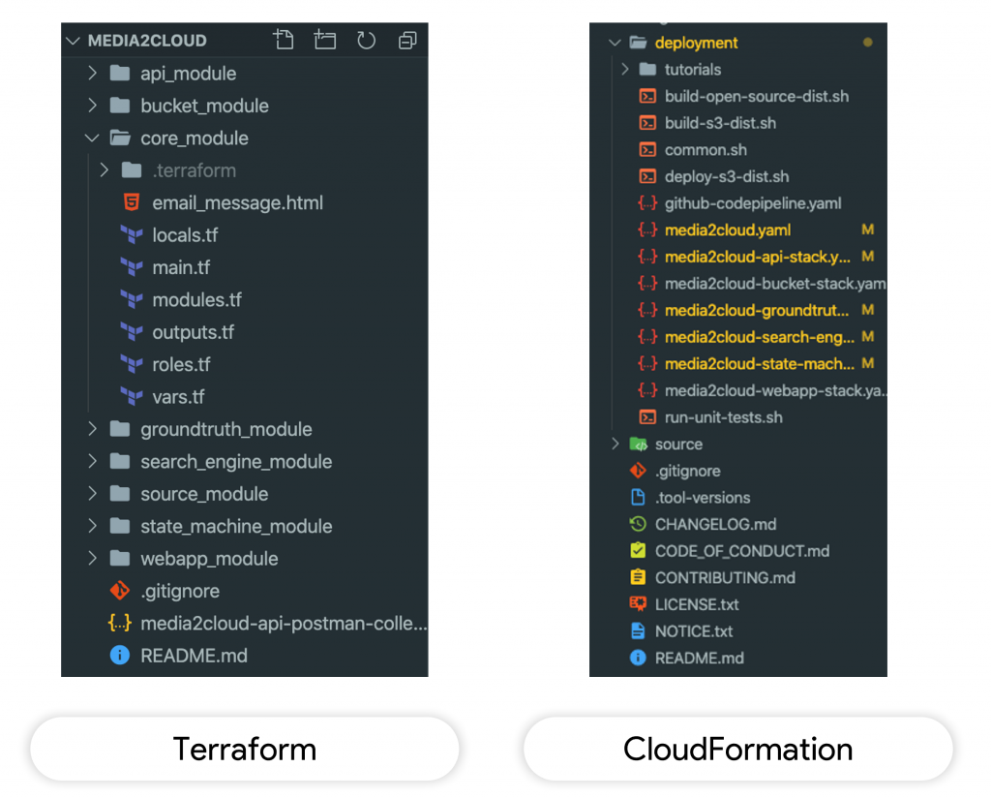Collapse the MEDIA2CLOUD explorer section
Viewport: 991px width, 798px height.
[73, 40]
